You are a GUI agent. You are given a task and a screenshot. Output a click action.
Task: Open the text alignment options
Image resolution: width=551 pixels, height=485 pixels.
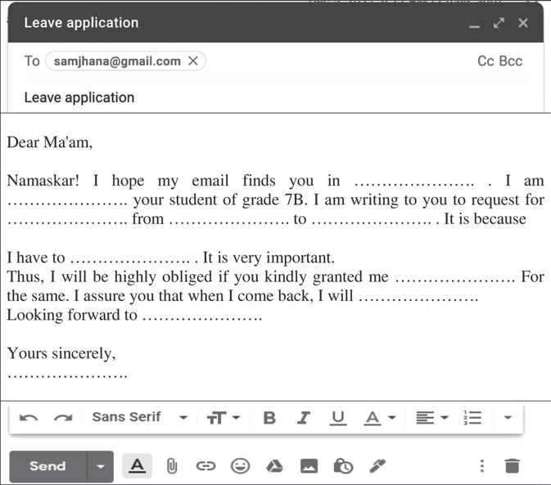click(x=432, y=418)
